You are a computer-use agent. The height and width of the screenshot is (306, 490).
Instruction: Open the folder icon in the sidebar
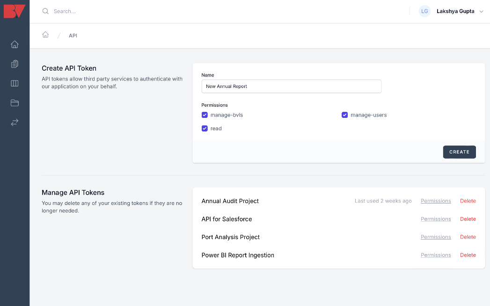tap(15, 103)
